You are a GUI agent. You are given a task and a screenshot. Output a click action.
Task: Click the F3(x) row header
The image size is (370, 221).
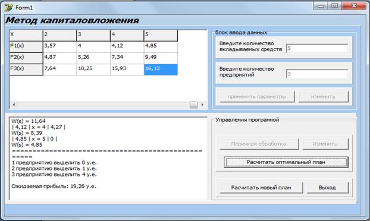[x=26, y=70]
